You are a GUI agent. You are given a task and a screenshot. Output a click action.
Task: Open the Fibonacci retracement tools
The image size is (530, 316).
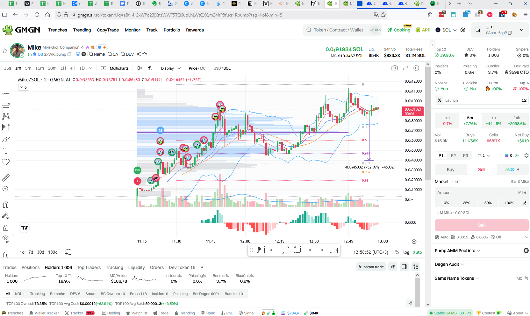point(6,105)
